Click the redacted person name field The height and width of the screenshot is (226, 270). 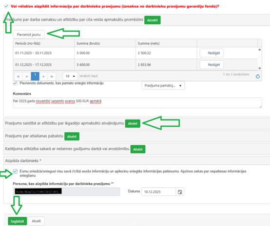pyautogui.click(x=66, y=191)
